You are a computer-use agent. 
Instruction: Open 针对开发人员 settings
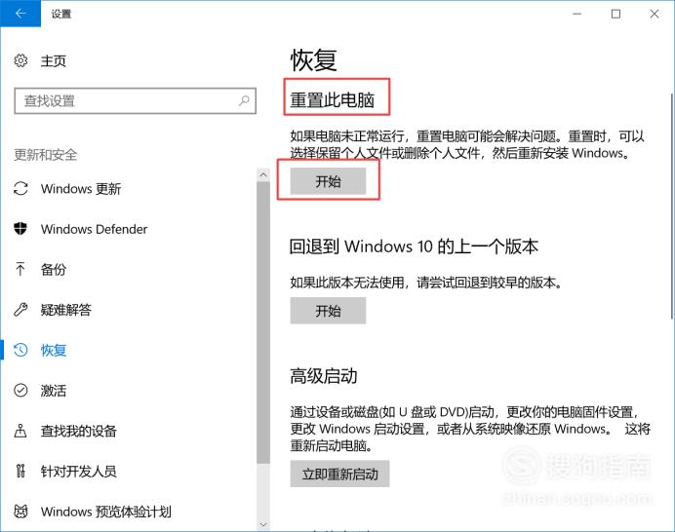pyautogui.click(x=78, y=472)
